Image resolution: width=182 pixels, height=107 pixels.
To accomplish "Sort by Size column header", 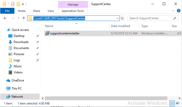I will pyautogui.click(x=176, y=26).
